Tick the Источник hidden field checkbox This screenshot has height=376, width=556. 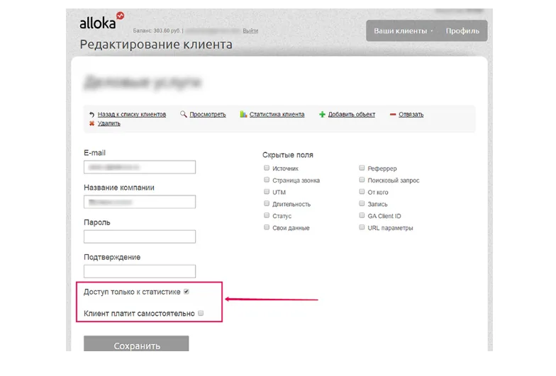[267, 168]
